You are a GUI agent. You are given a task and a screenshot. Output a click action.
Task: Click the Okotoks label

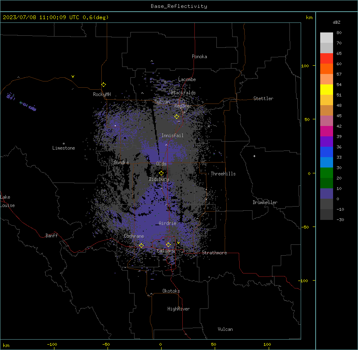tap(171, 291)
